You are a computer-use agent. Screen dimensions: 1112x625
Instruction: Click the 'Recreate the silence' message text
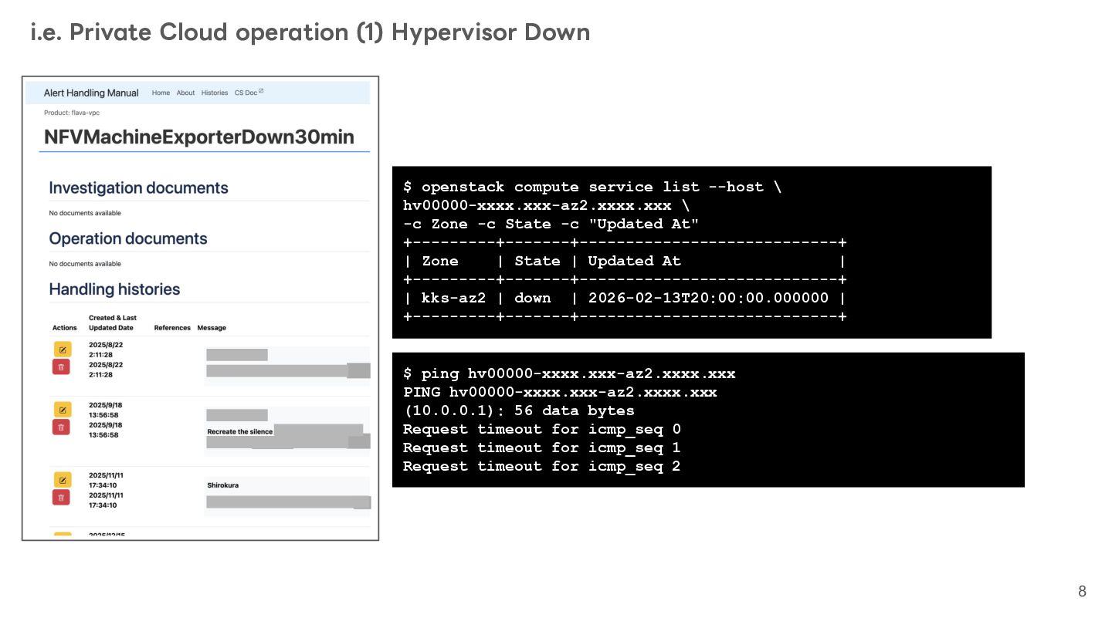point(240,431)
